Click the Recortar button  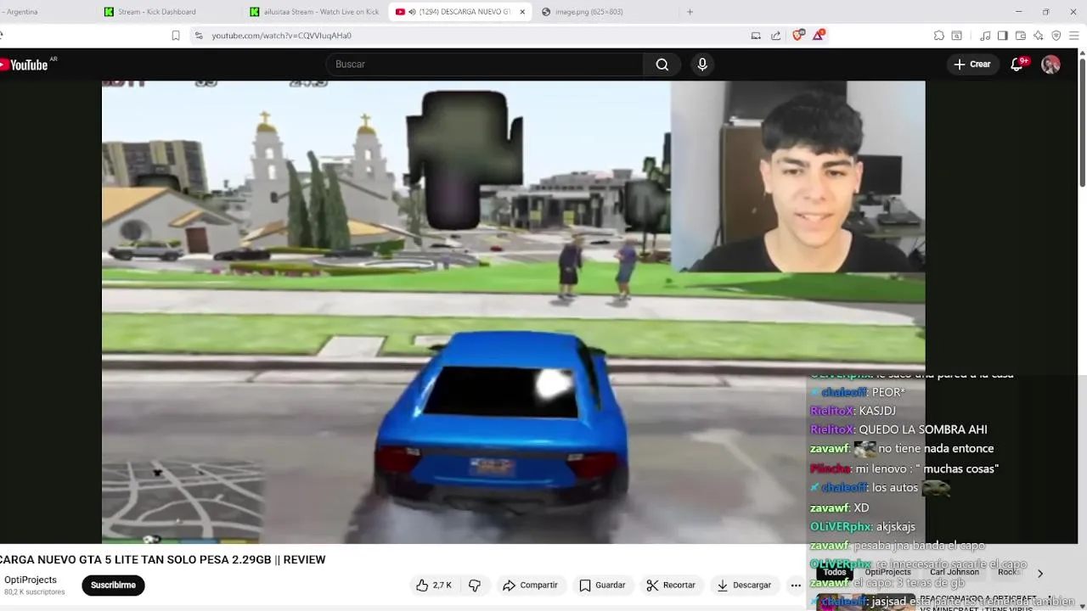pos(671,585)
